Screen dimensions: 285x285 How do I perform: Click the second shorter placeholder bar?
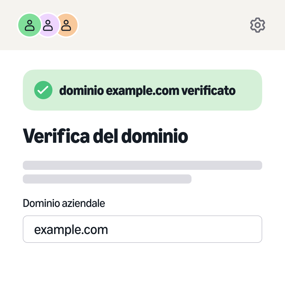(x=107, y=179)
